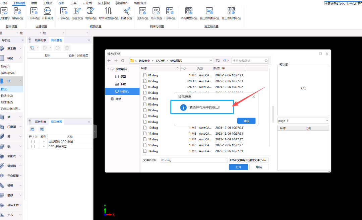Select 轴网(J) in navigation bar

click(5, 66)
